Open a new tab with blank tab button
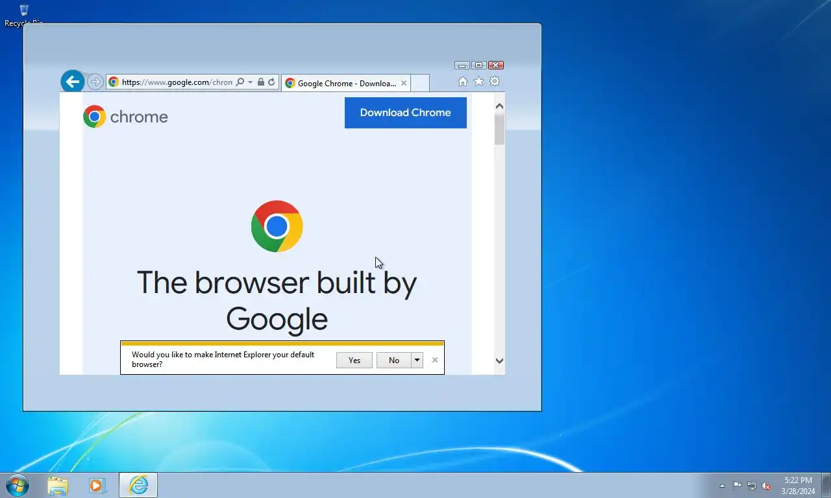 421,83
